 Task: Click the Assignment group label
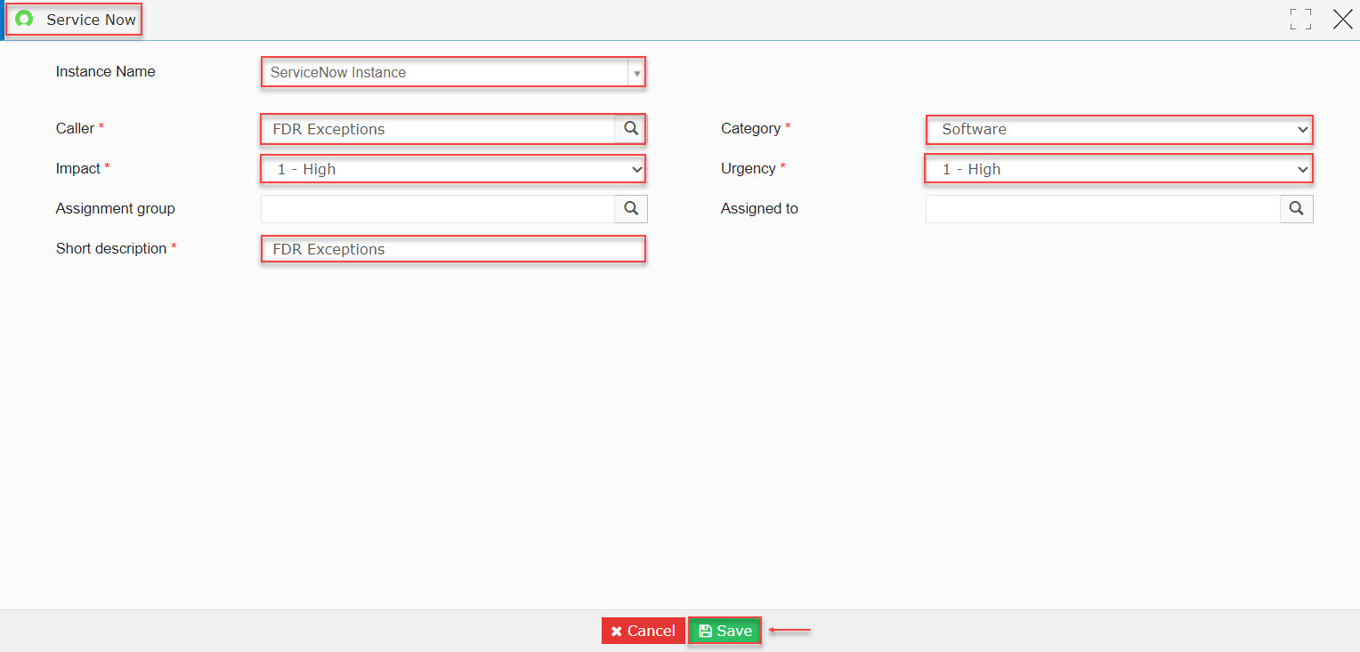[x=115, y=209]
